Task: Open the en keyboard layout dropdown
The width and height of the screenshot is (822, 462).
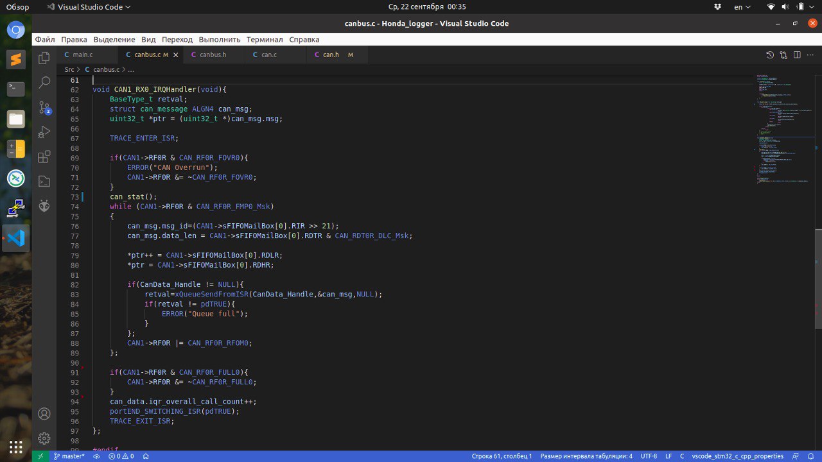Action: pyautogui.click(x=742, y=6)
